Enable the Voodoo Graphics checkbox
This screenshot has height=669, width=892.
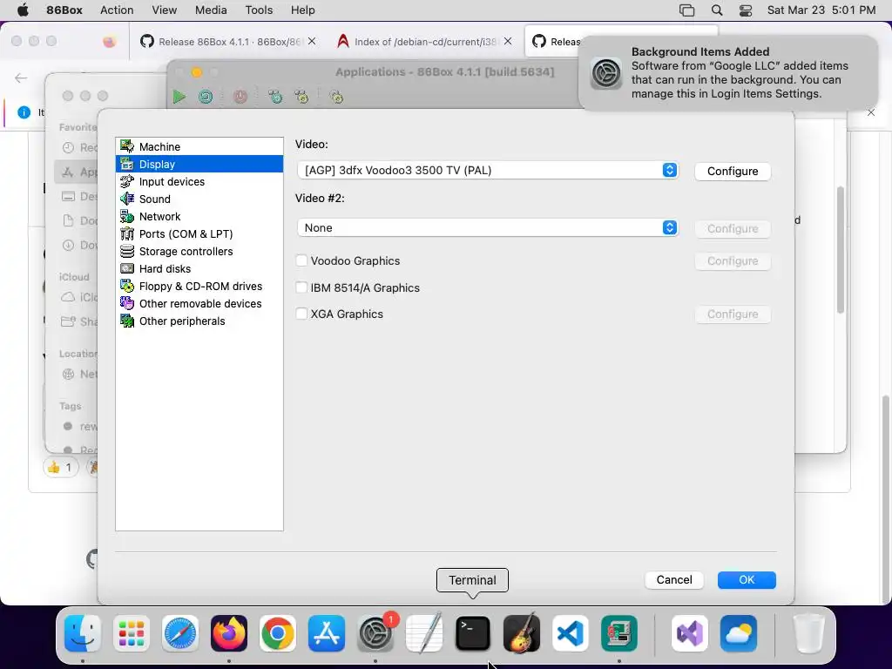point(301,260)
